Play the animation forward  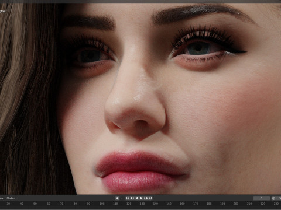(x=141, y=198)
